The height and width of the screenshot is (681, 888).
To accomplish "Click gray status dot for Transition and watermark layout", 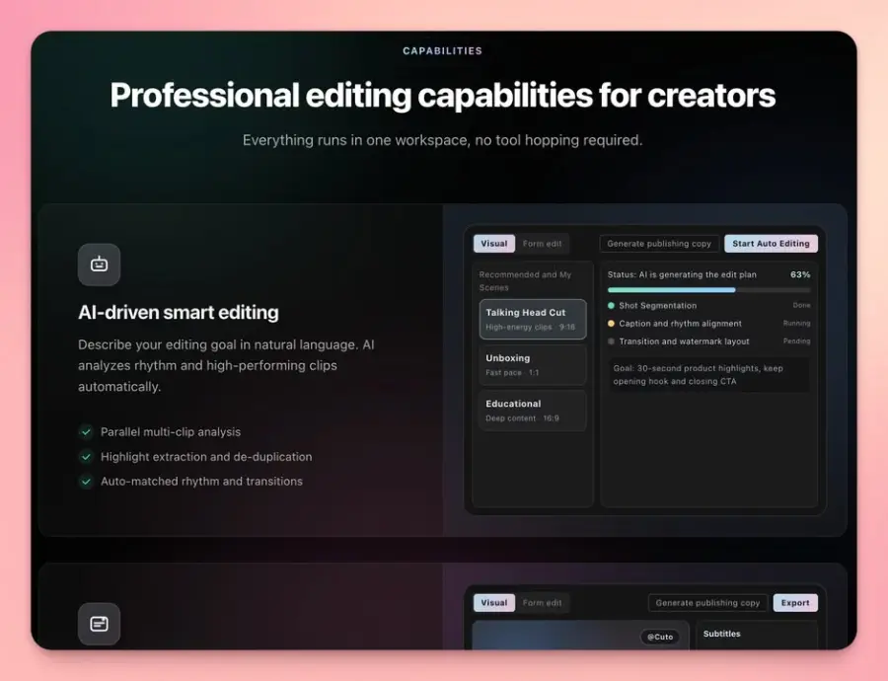I will pos(611,341).
